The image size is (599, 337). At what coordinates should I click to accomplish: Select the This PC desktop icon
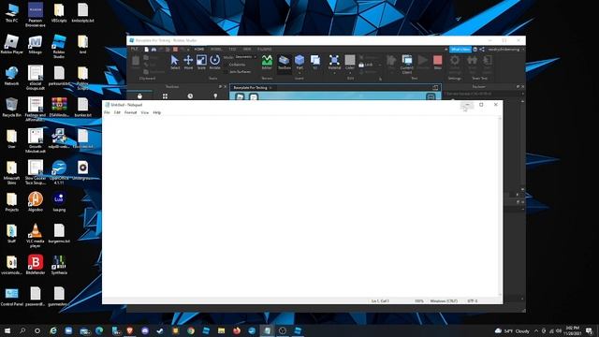click(x=11, y=12)
